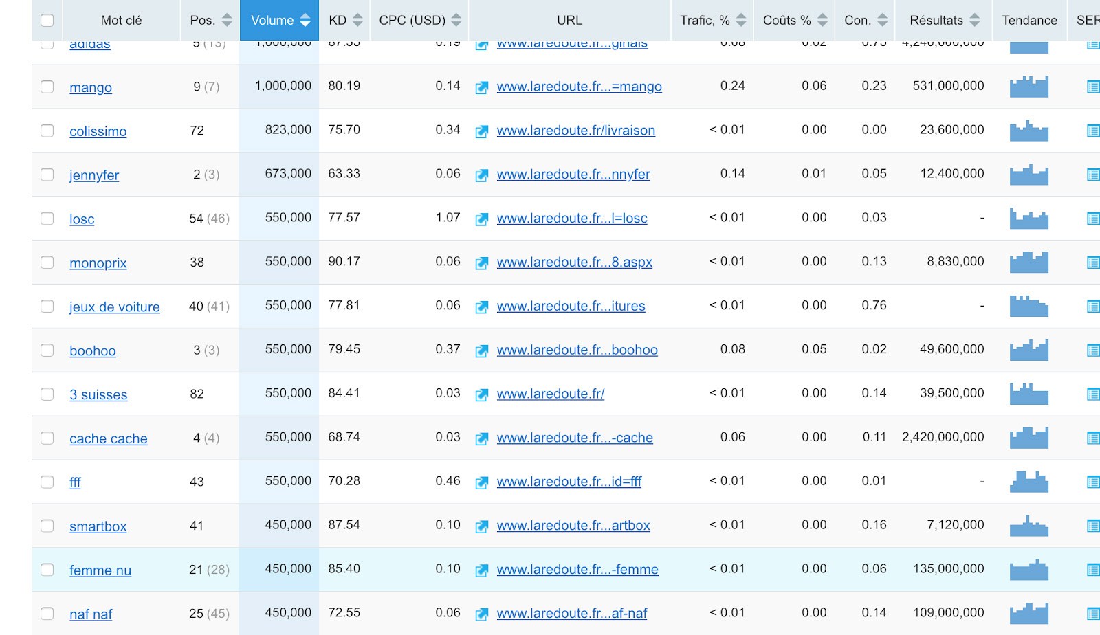Check the boohoo keyword row checkbox

[47, 350]
